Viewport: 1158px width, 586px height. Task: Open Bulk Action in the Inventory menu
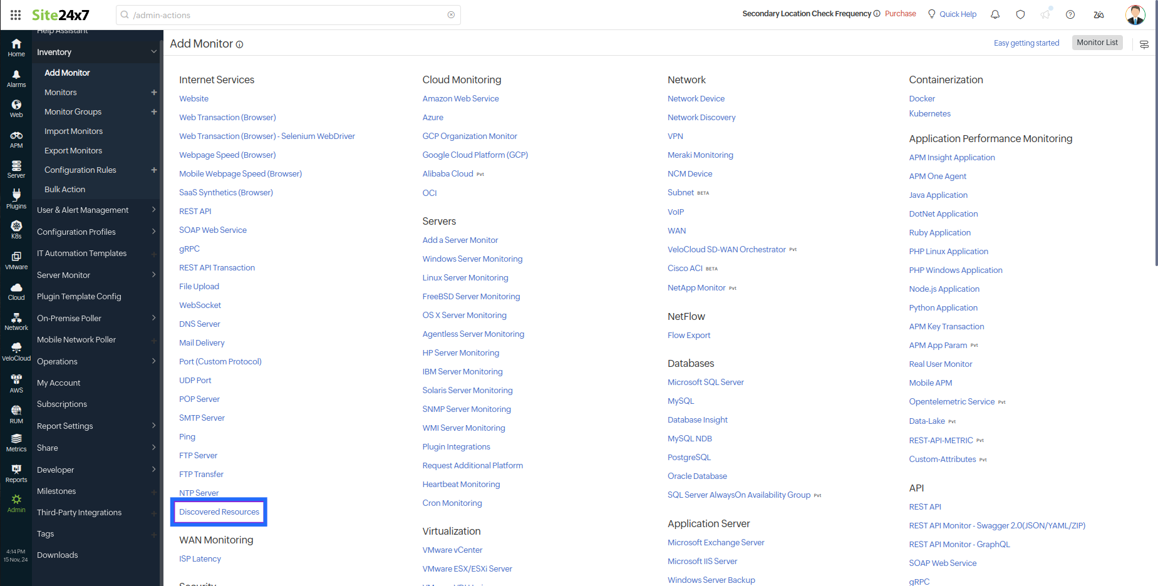click(65, 189)
